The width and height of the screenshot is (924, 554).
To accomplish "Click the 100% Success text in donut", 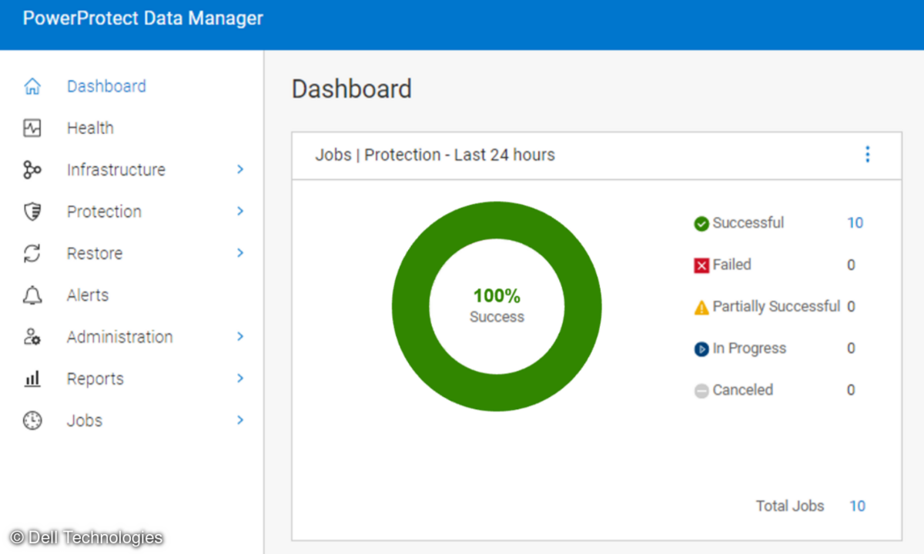I will point(497,305).
